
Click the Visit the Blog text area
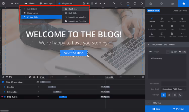point(167,67)
